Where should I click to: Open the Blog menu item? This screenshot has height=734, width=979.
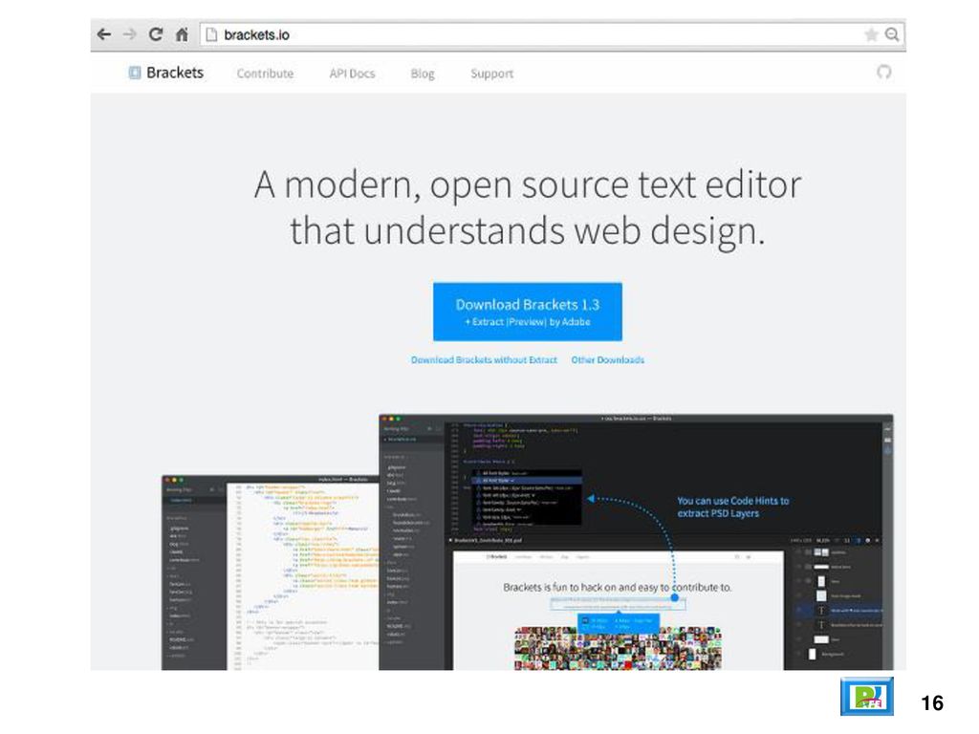click(x=422, y=74)
